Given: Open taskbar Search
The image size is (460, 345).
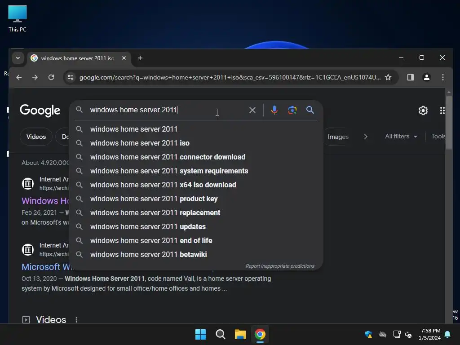Looking at the screenshot, I should point(220,334).
